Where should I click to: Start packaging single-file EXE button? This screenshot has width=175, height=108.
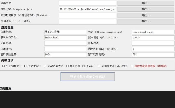pos(87,76)
